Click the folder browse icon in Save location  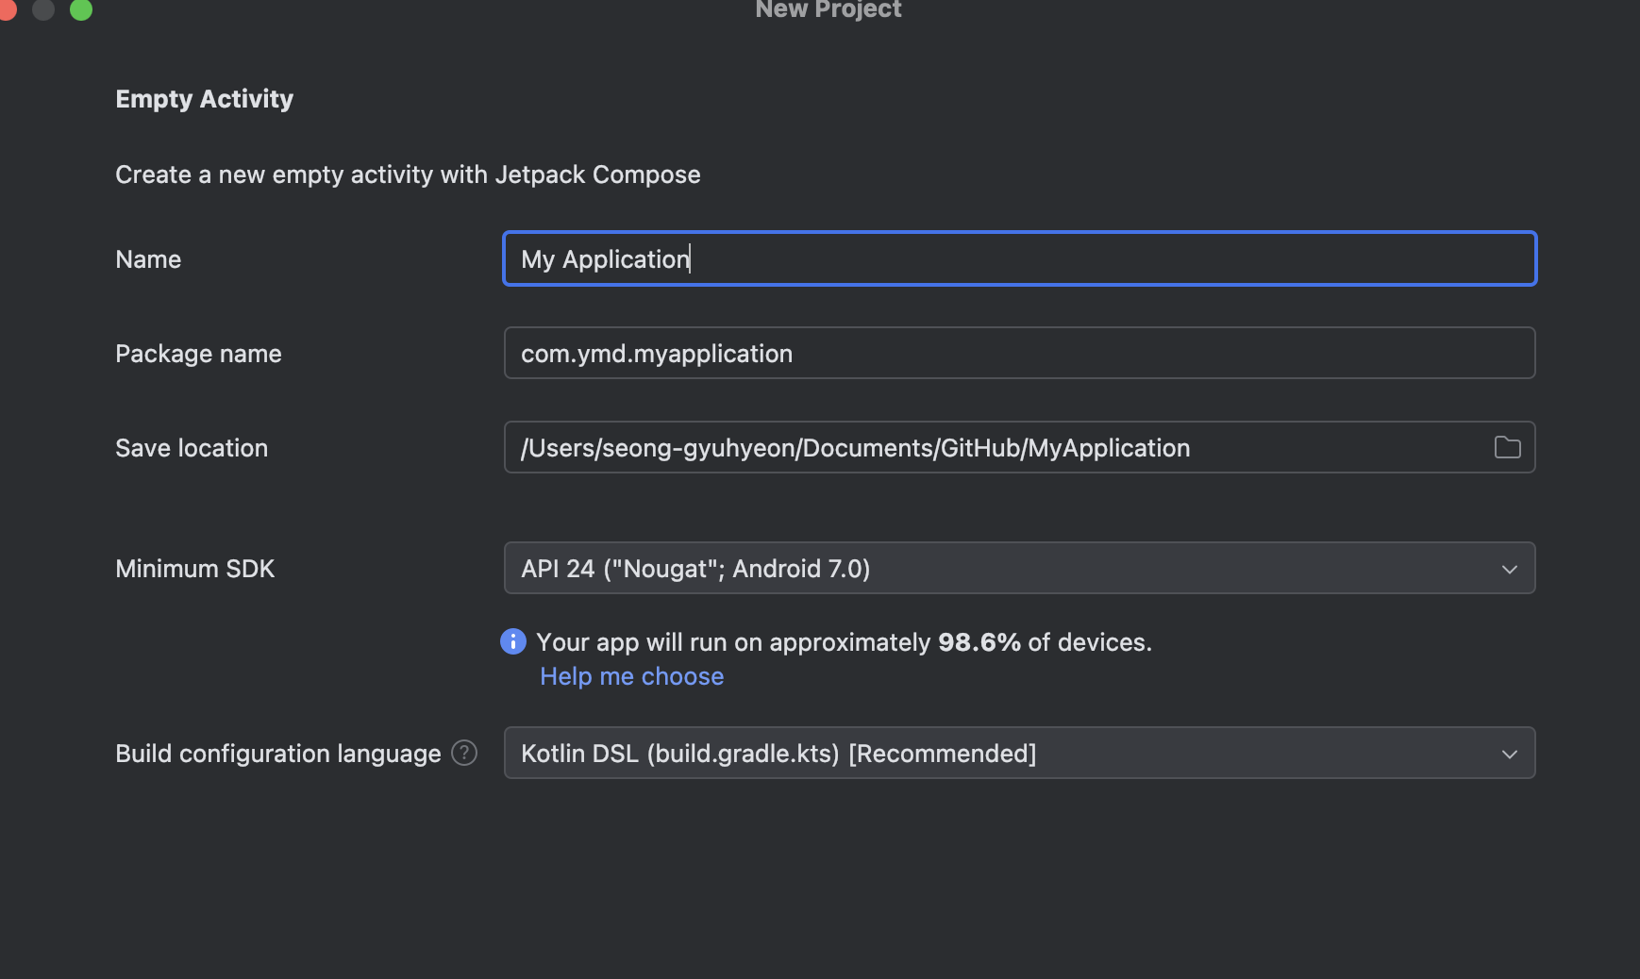pyautogui.click(x=1507, y=447)
